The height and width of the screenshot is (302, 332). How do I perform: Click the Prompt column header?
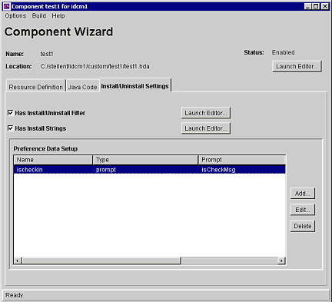pos(242,160)
